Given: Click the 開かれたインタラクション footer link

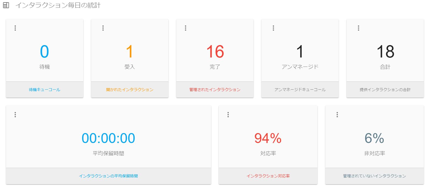Looking at the screenshot, I should (129, 90).
